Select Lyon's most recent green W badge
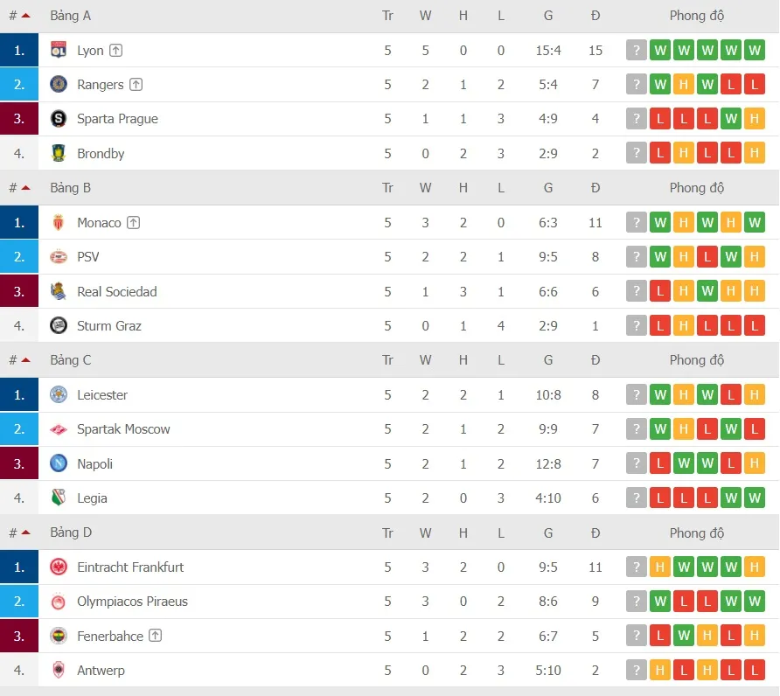780x696 pixels. (754, 50)
